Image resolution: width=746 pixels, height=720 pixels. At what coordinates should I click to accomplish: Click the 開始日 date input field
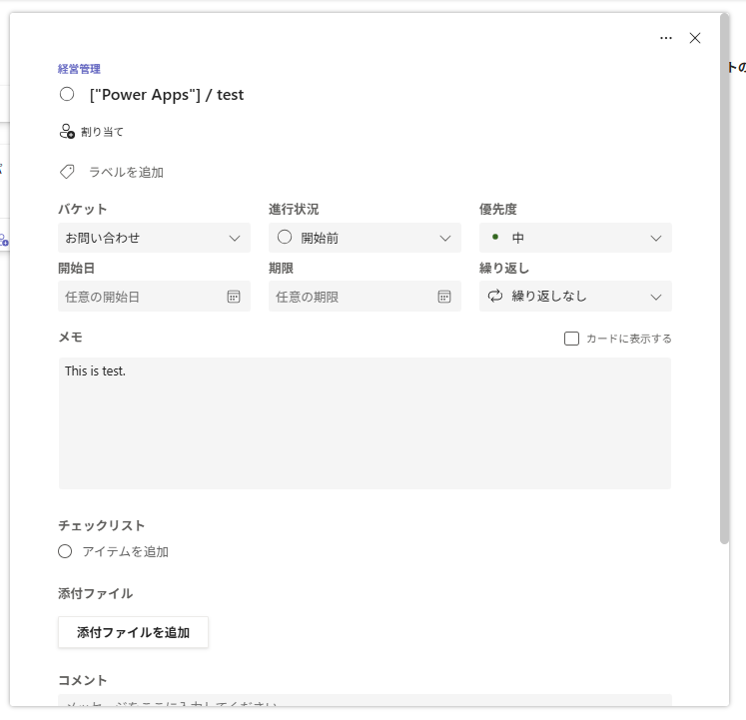154,297
